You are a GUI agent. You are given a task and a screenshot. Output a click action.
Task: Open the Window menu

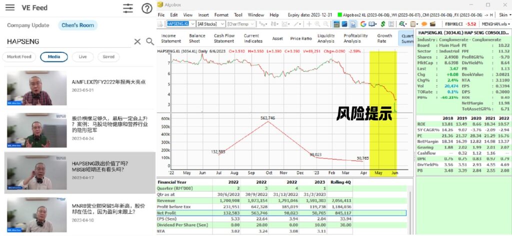pyautogui.click(x=255, y=15)
